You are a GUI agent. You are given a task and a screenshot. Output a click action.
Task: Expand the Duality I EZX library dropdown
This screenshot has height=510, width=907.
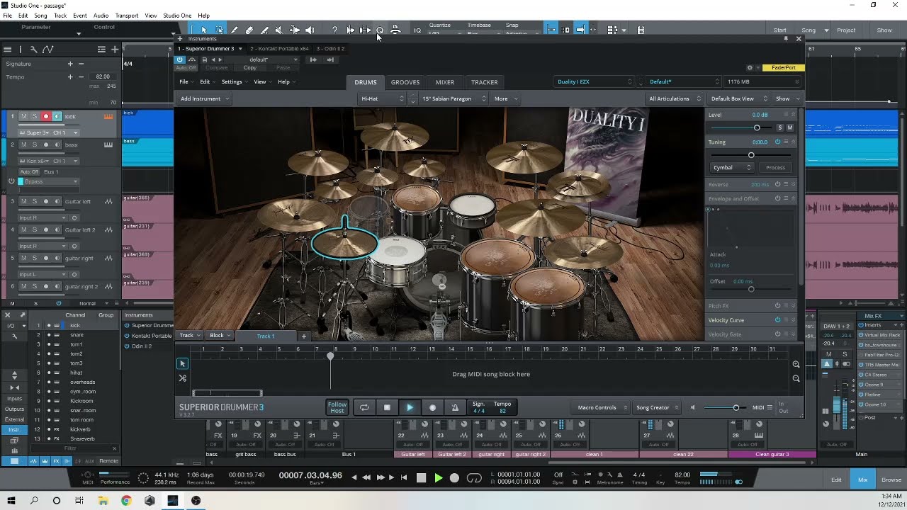click(594, 81)
